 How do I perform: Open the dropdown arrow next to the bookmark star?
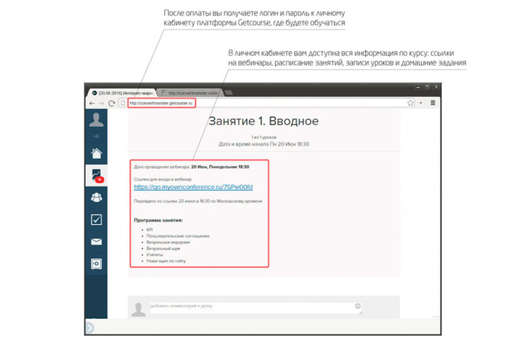[421, 103]
